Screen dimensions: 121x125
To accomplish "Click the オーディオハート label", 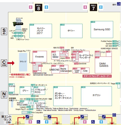I will pos(41,85).
